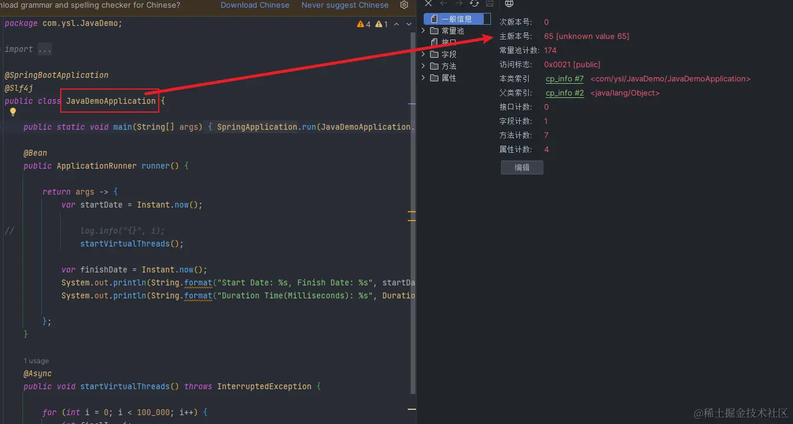793x424 pixels.
Task: Click Never suggest Chinese link
Action: click(x=345, y=5)
